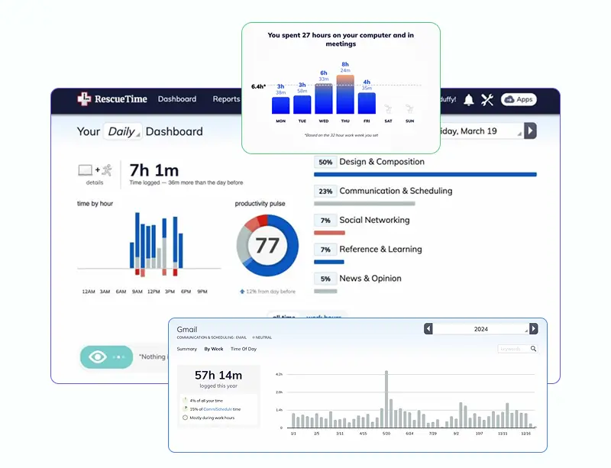Open the tools wrench icon
The height and width of the screenshot is (468, 611).
488,99
